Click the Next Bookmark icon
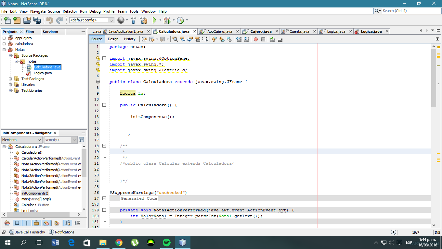 (x=222, y=39)
